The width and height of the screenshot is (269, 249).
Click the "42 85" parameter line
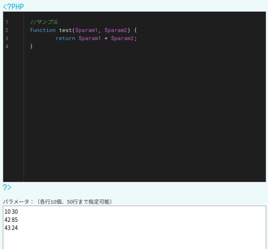[x=11, y=220]
